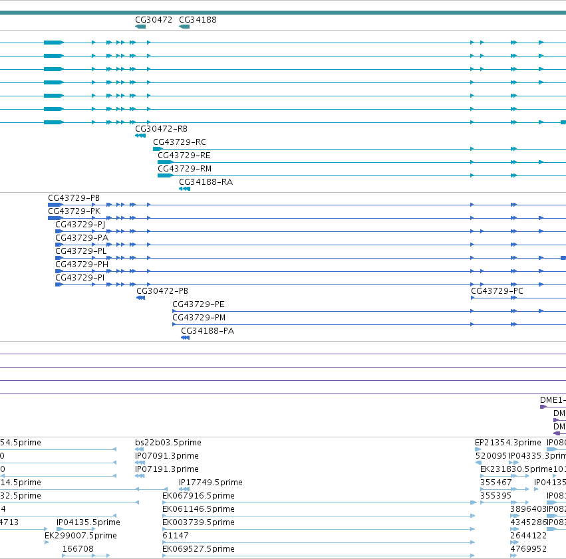
Task: Select EST EK003739.5prime label
Action: (199, 522)
